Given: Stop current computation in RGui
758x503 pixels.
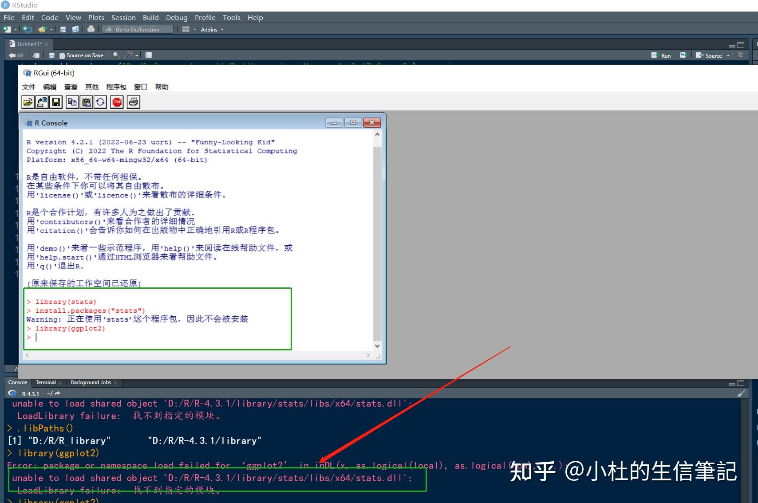Looking at the screenshot, I should 117,102.
